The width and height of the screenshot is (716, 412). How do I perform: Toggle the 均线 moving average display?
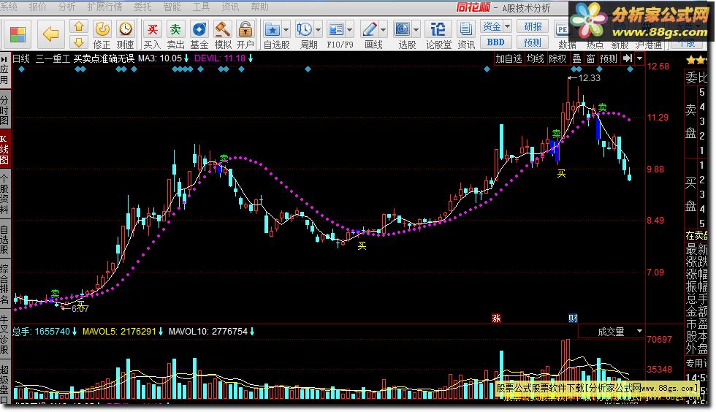point(535,58)
